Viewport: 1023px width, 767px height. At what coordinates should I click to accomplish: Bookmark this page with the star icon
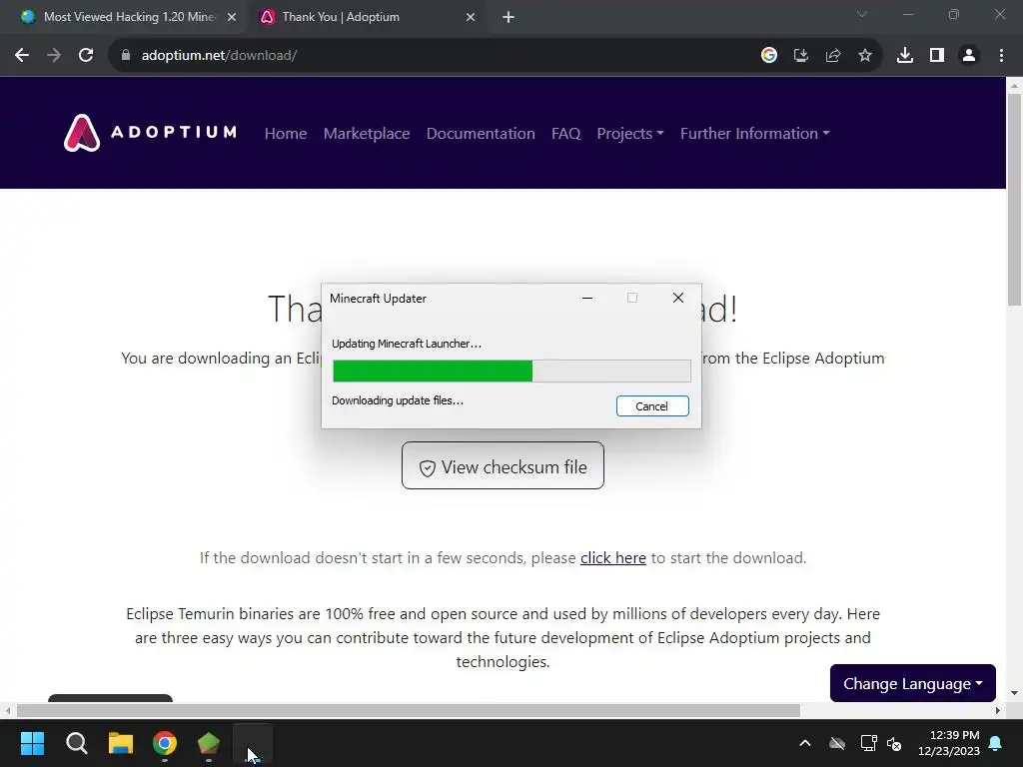(865, 56)
